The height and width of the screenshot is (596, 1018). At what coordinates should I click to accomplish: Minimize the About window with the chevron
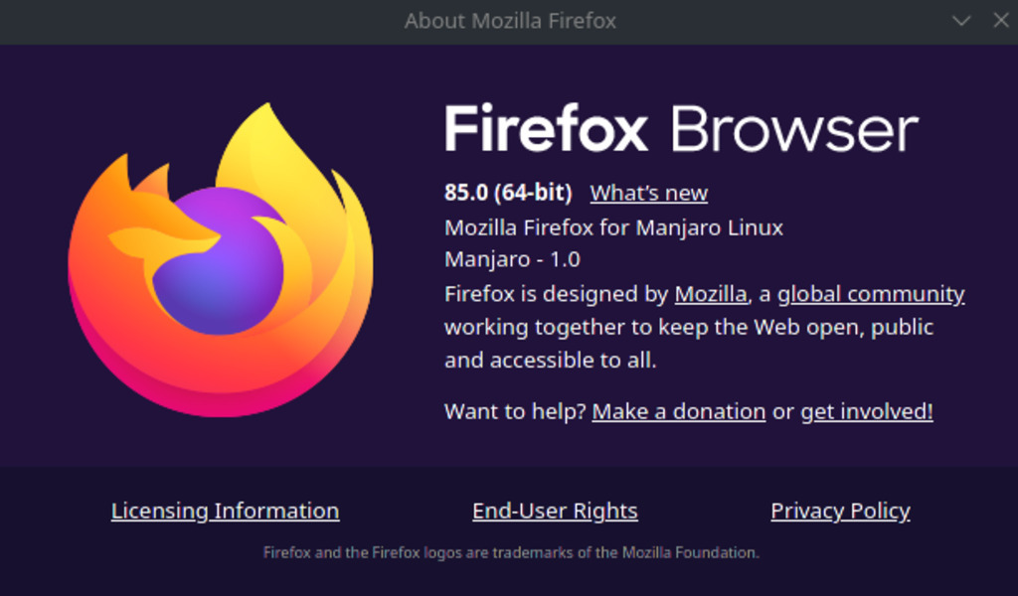pyautogui.click(x=961, y=21)
